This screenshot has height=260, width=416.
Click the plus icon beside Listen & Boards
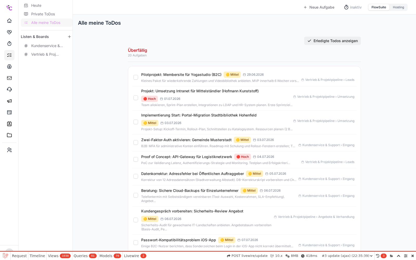69,37
